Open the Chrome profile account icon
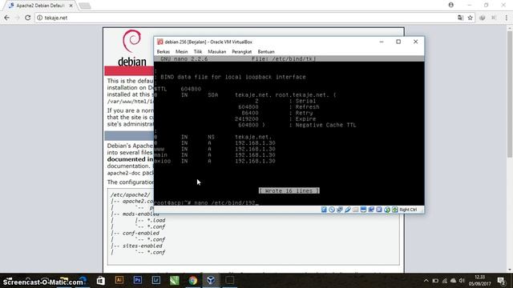The width and height of the screenshot is (513, 288). click(451, 5)
